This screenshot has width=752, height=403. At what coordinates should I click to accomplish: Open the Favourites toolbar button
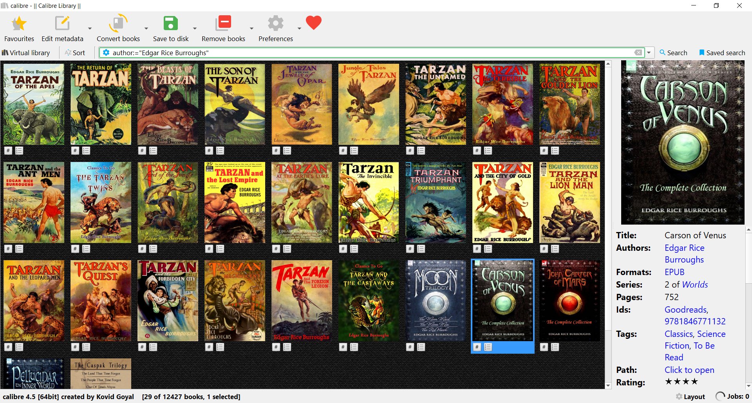pyautogui.click(x=19, y=29)
